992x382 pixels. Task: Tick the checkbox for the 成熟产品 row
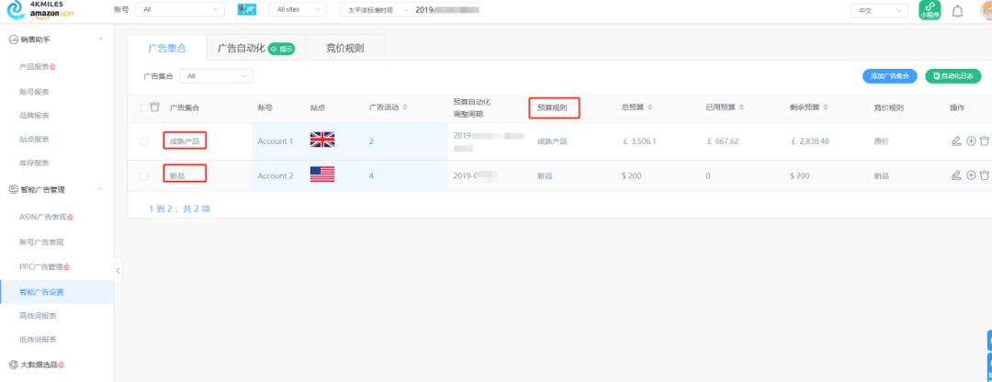click(144, 141)
